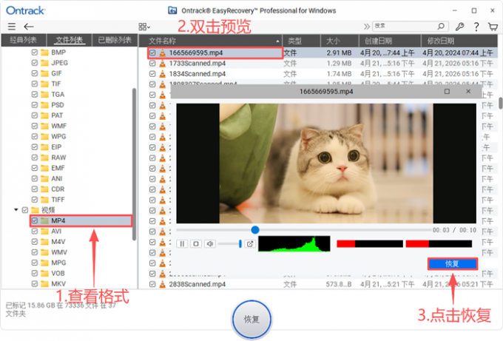Viewport: 503px width, 341px height.
Task: Click the round 恢复 button at bottom
Action: click(x=251, y=320)
